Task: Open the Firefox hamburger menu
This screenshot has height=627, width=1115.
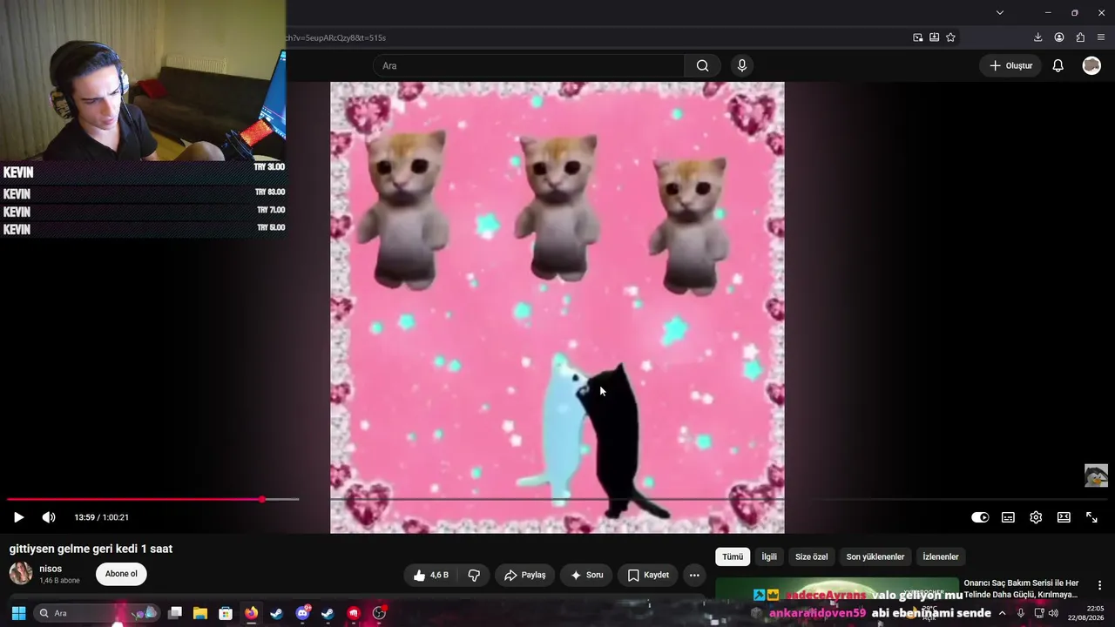Action: click(x=1101, y=37)
